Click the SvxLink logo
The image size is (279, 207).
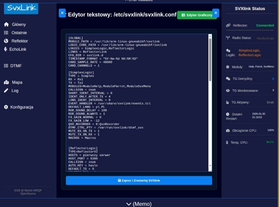pyautogui.click(x=21, y=8)
